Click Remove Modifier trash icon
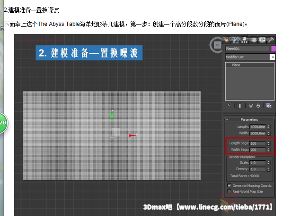Screen dimensions: 291x216 pyautogui.click(x=258, y=106)
